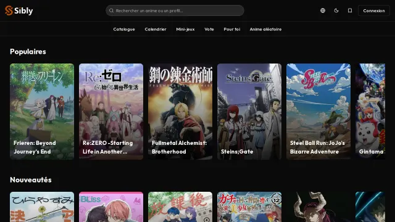This screenshot has width=395, height=222.
Task: Open the BLiss pink cover in Nouveautés
Action: point(111,207)
